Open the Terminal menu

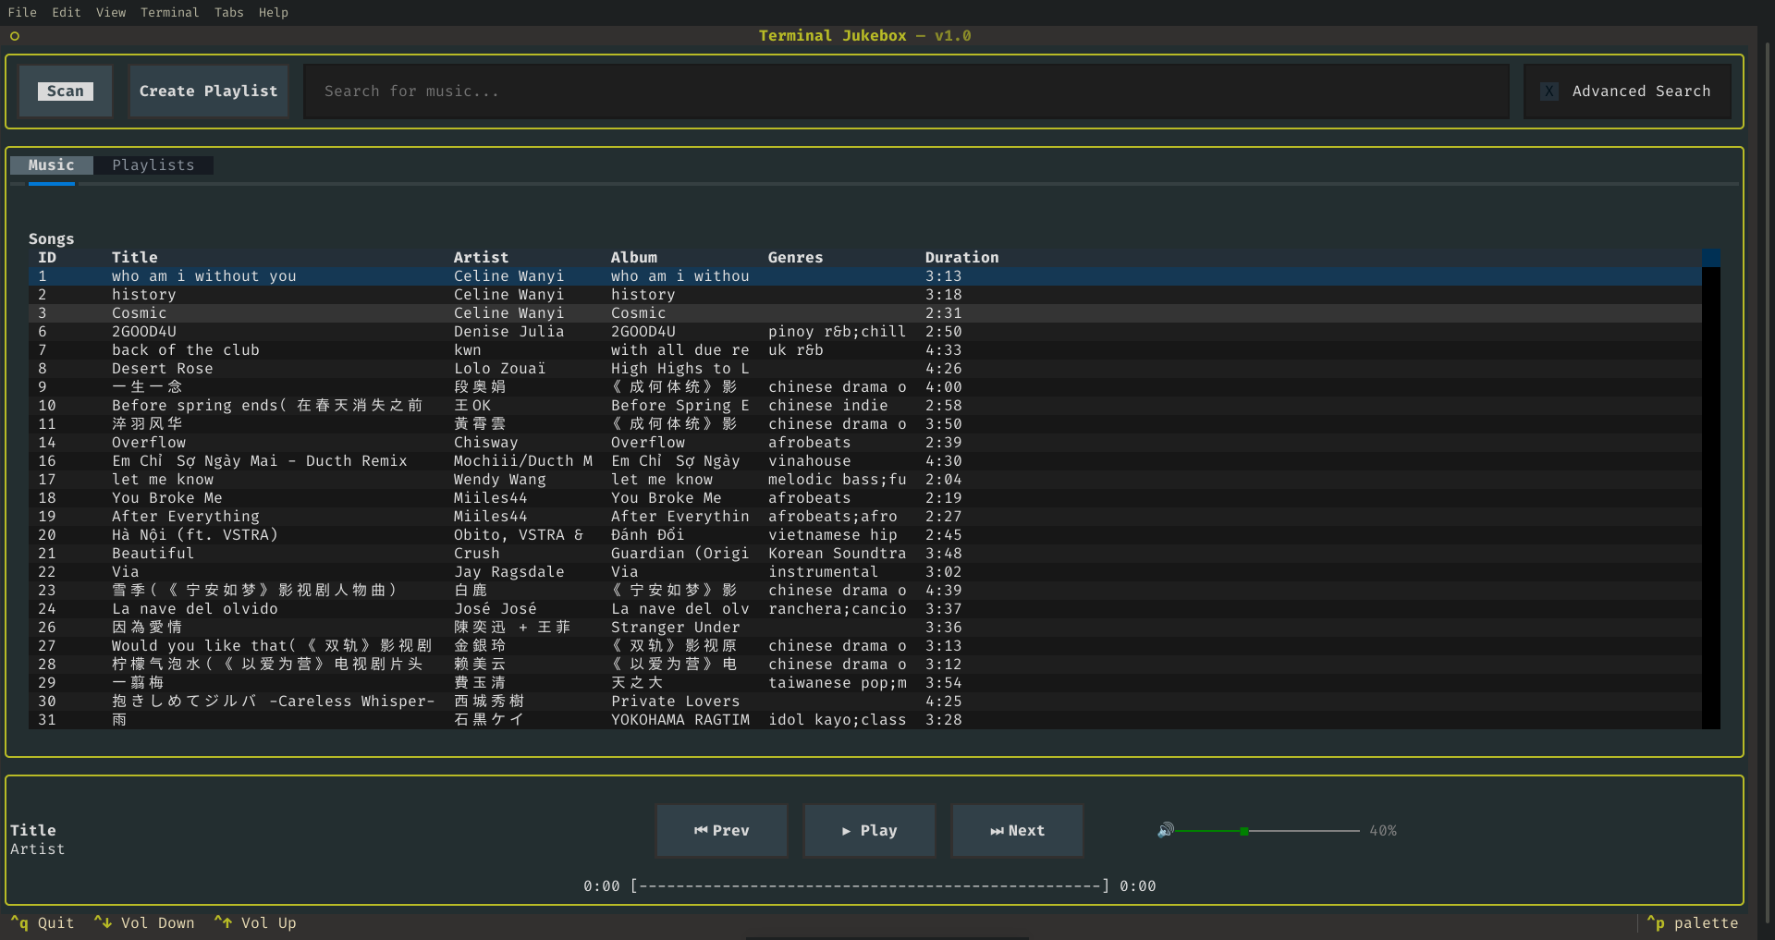pos(169,12)
